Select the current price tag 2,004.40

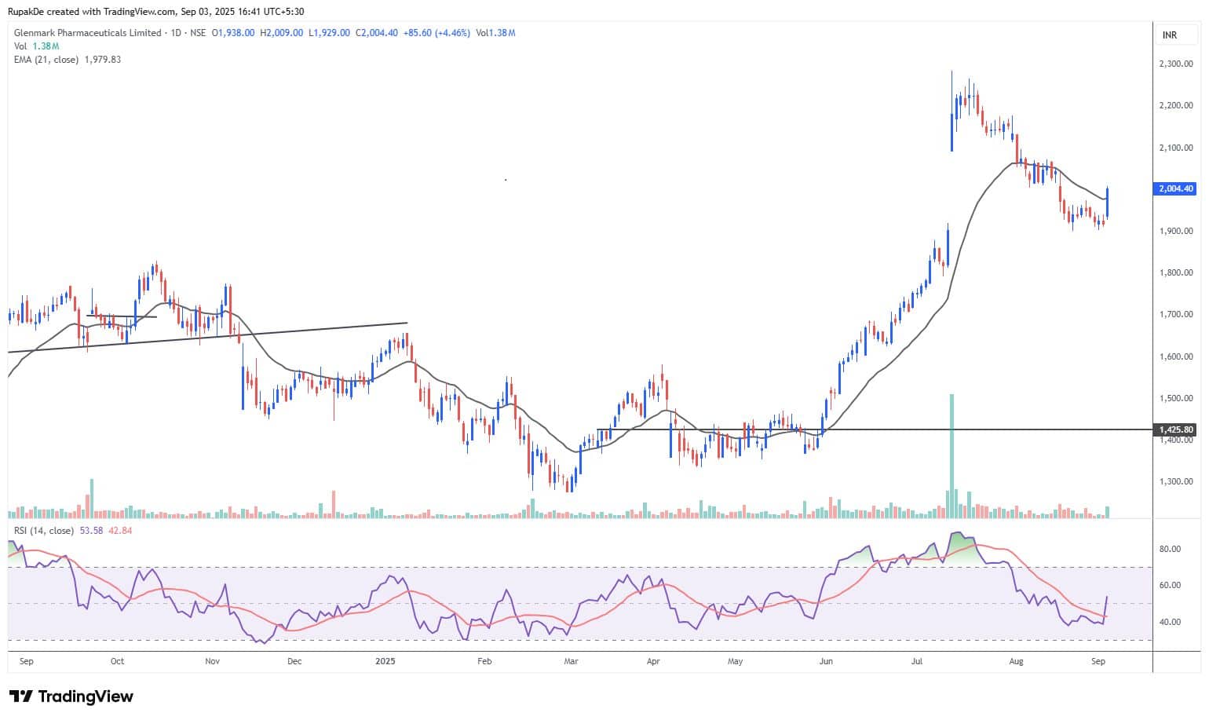[x=1176, y=188]
